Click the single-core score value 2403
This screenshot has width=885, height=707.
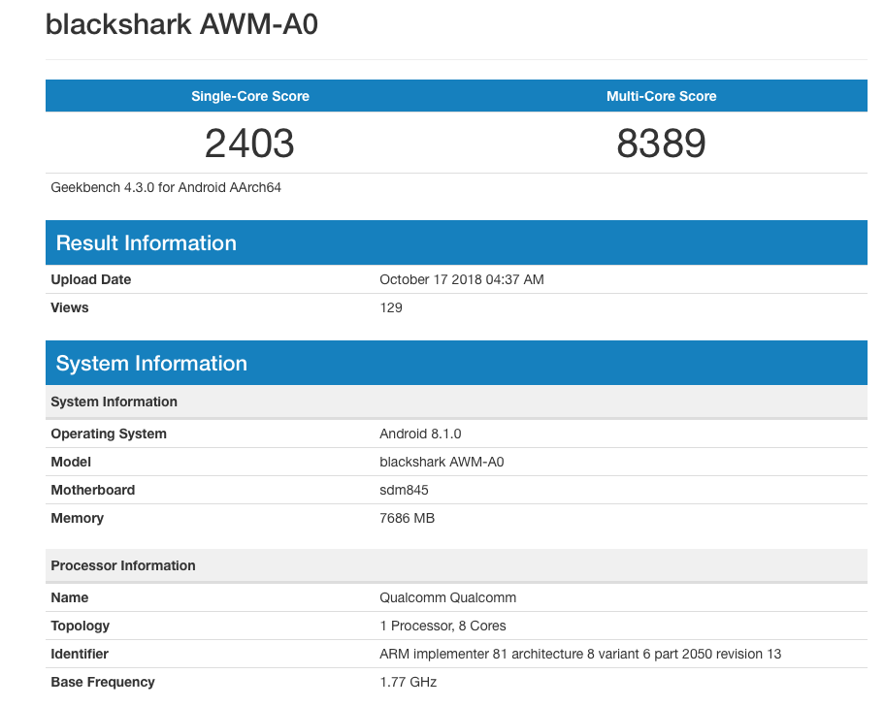coord(249,144)
